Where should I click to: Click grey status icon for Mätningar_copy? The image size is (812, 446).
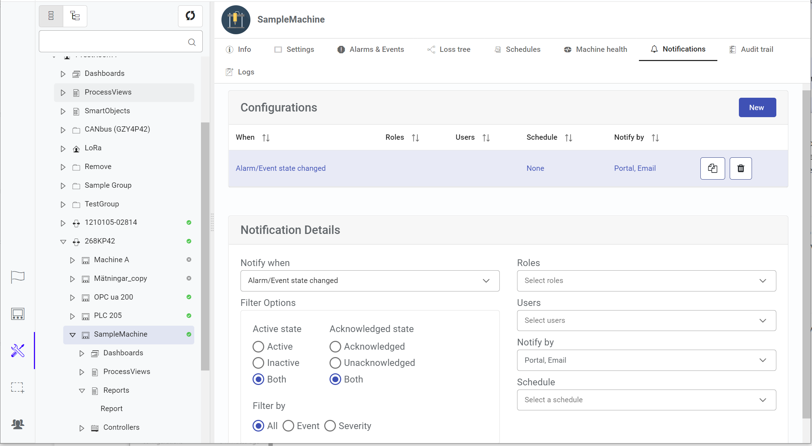pyautogui.click(x=189, y=278)
